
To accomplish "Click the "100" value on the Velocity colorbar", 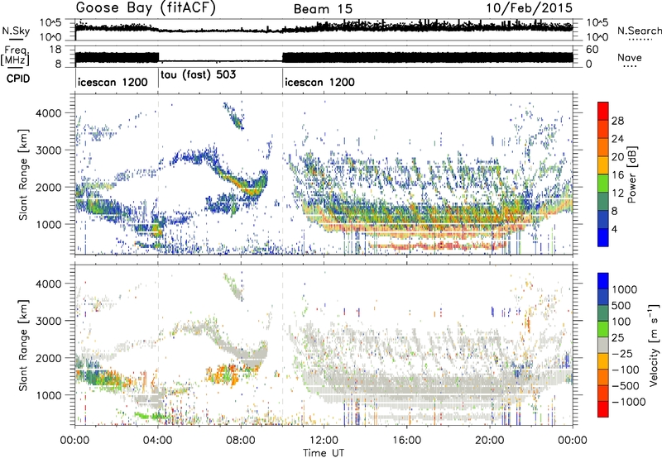I will 621,322.
